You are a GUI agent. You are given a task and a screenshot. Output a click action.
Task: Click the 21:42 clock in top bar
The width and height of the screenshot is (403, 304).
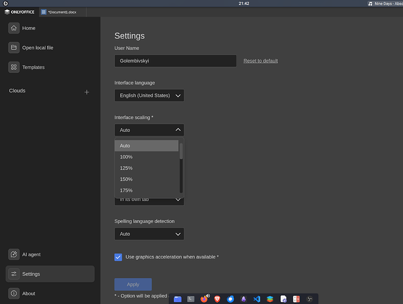pos(244,3)
